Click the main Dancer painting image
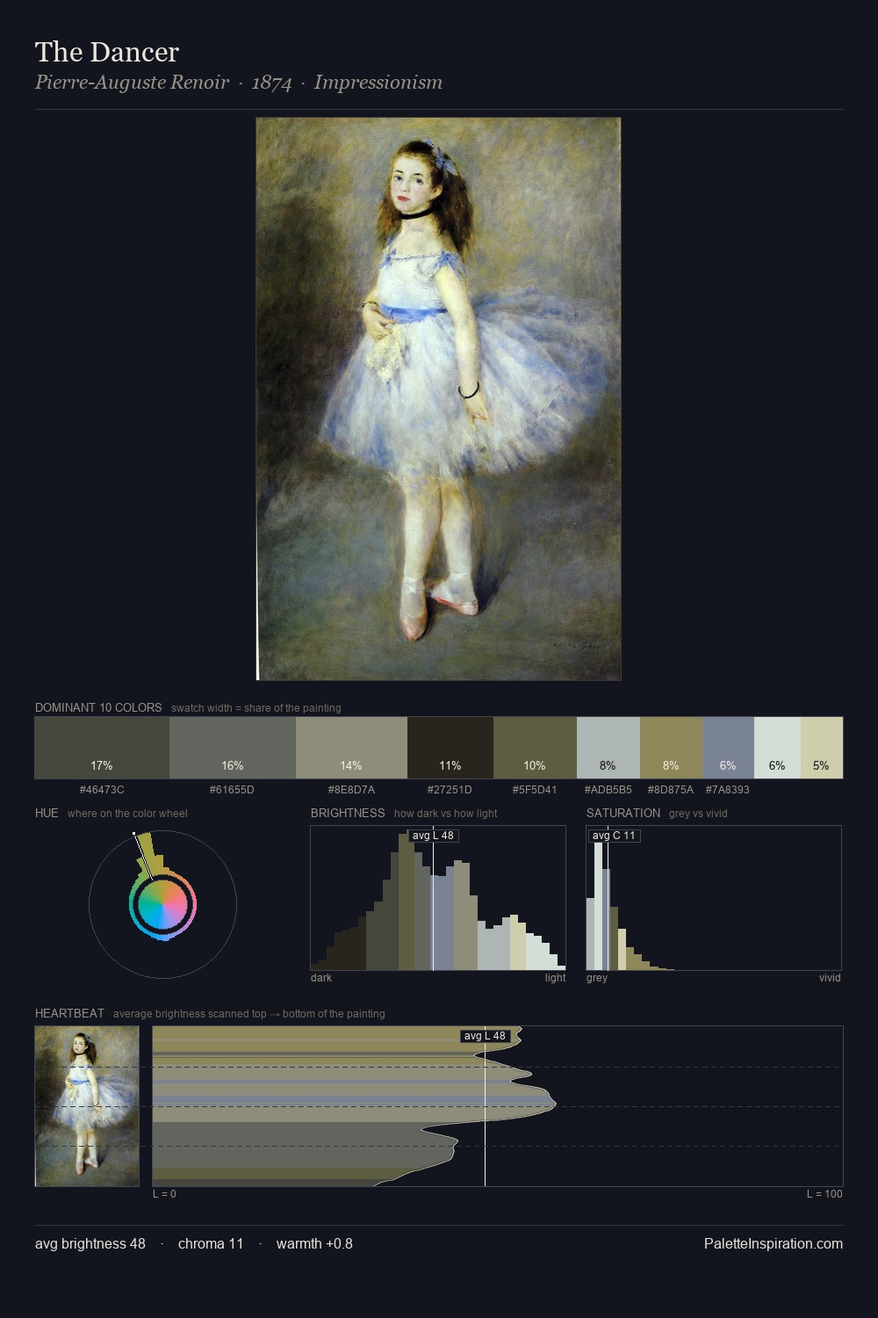 (x=438, y=399)
